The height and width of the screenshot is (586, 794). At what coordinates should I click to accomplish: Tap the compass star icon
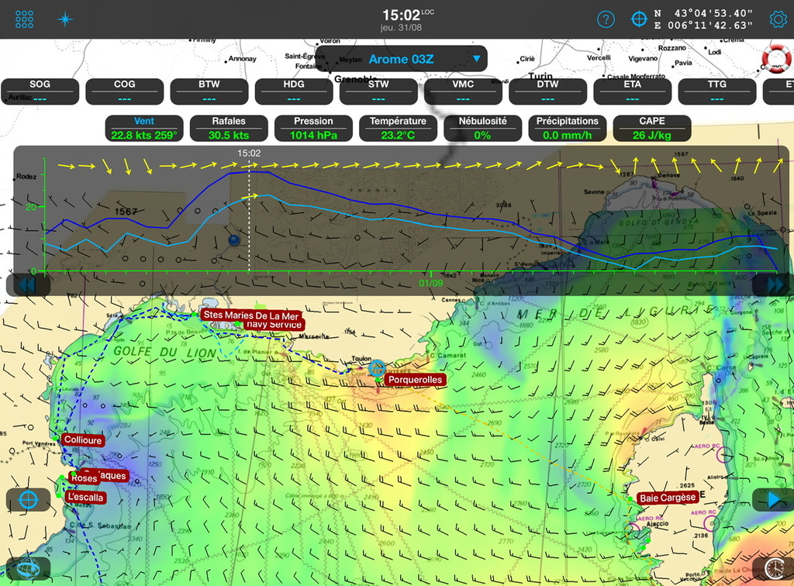click(x=65, y=19)
